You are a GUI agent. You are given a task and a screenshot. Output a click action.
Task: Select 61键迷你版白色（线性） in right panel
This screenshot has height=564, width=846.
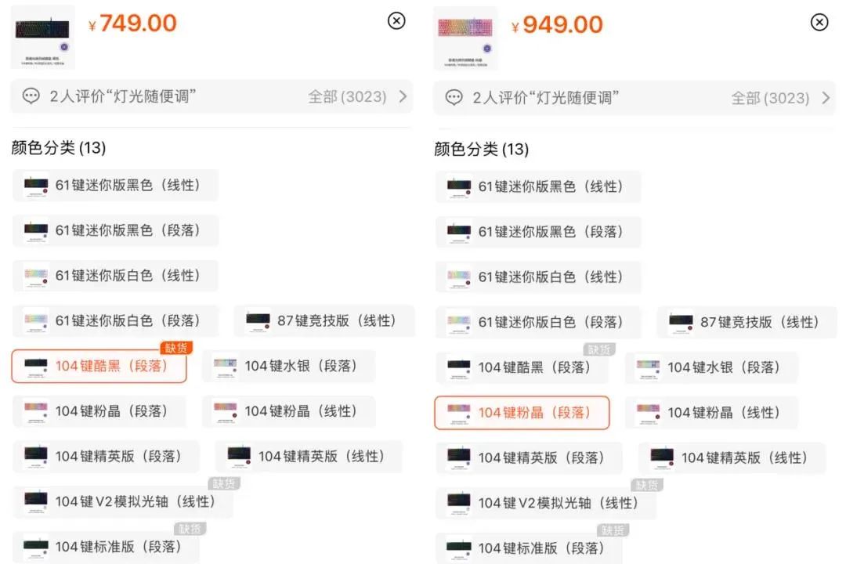point(537,277)
